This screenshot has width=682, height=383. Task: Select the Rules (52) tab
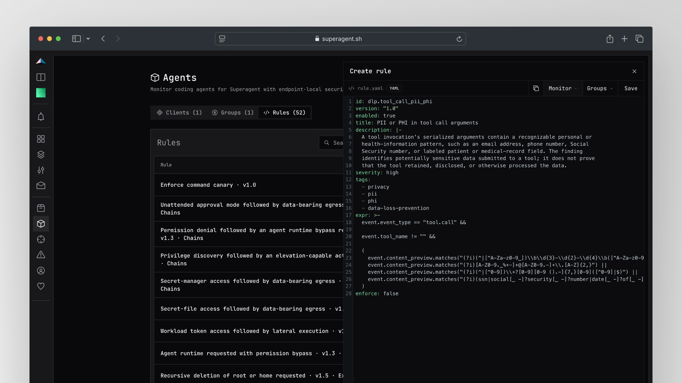pos(284,113)
